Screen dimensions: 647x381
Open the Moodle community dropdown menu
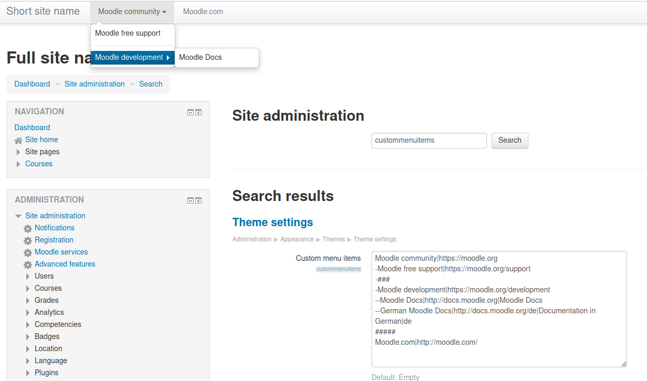tap(132, 12)
